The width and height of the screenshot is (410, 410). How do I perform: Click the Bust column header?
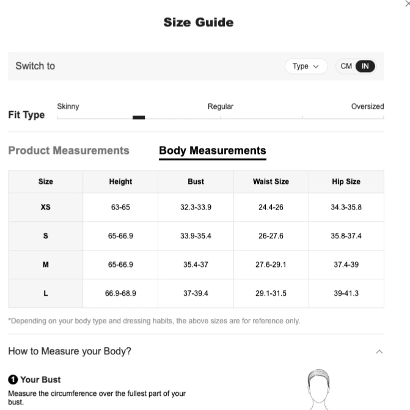click(196, 181)
